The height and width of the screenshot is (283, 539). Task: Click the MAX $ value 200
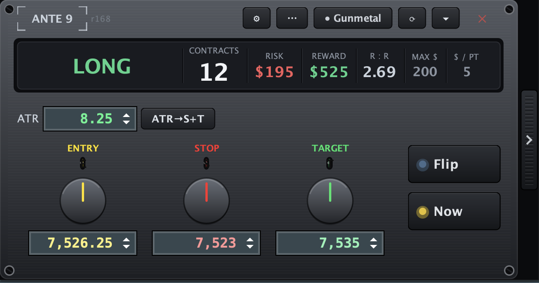(x=425, y=72)
